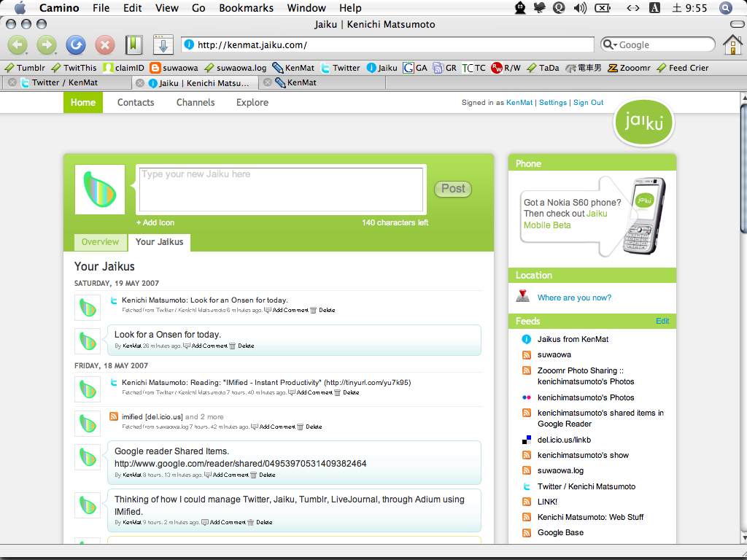
Task: Open the Home navigation tab
Action: [x=83, y=102]
